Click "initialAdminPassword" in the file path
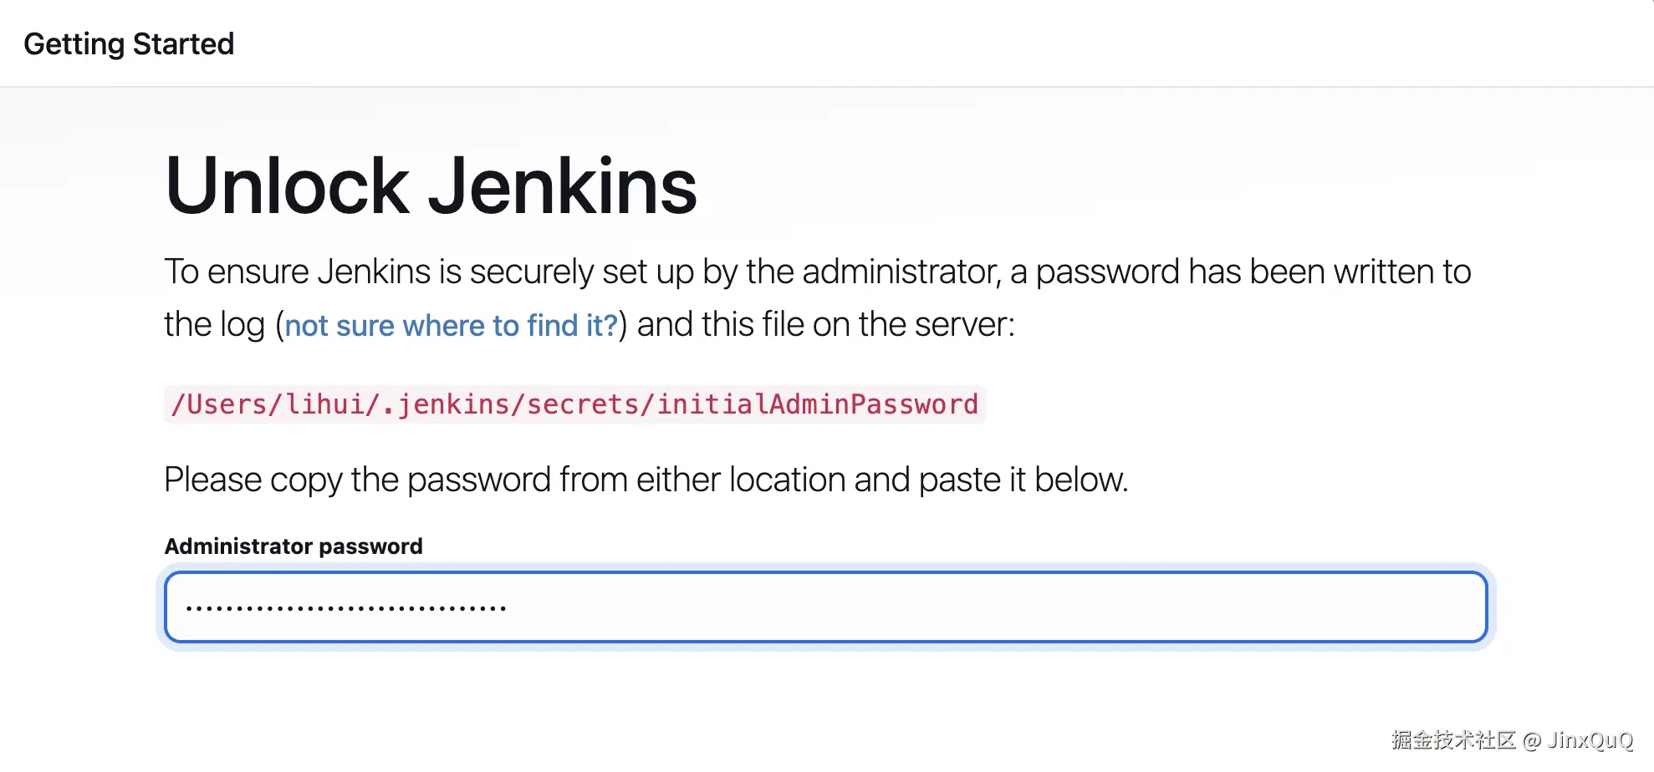Image resolution: width=1654 pixels, height=772 pixels. (x=817, y=404)
